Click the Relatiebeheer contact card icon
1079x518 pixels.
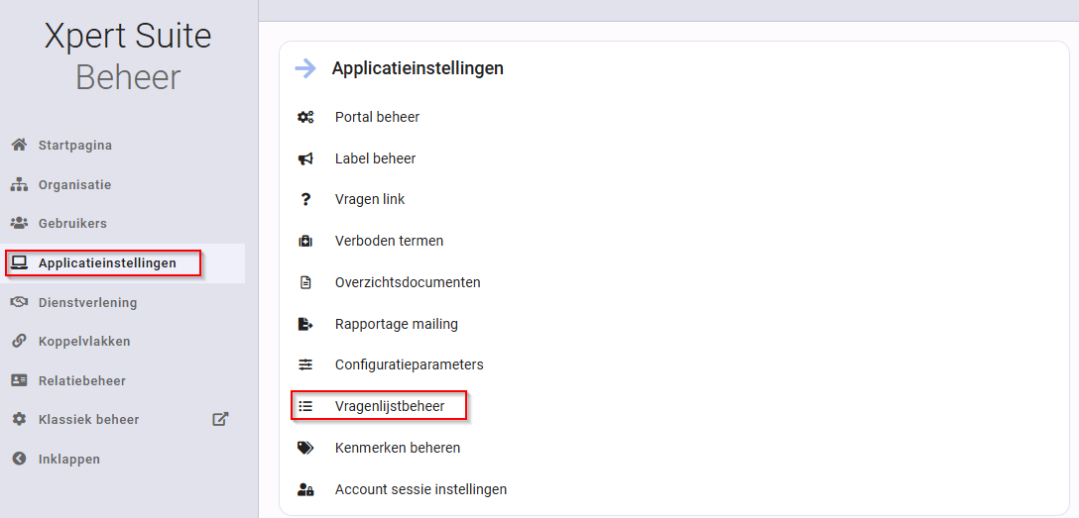click(x=19, y=380)
